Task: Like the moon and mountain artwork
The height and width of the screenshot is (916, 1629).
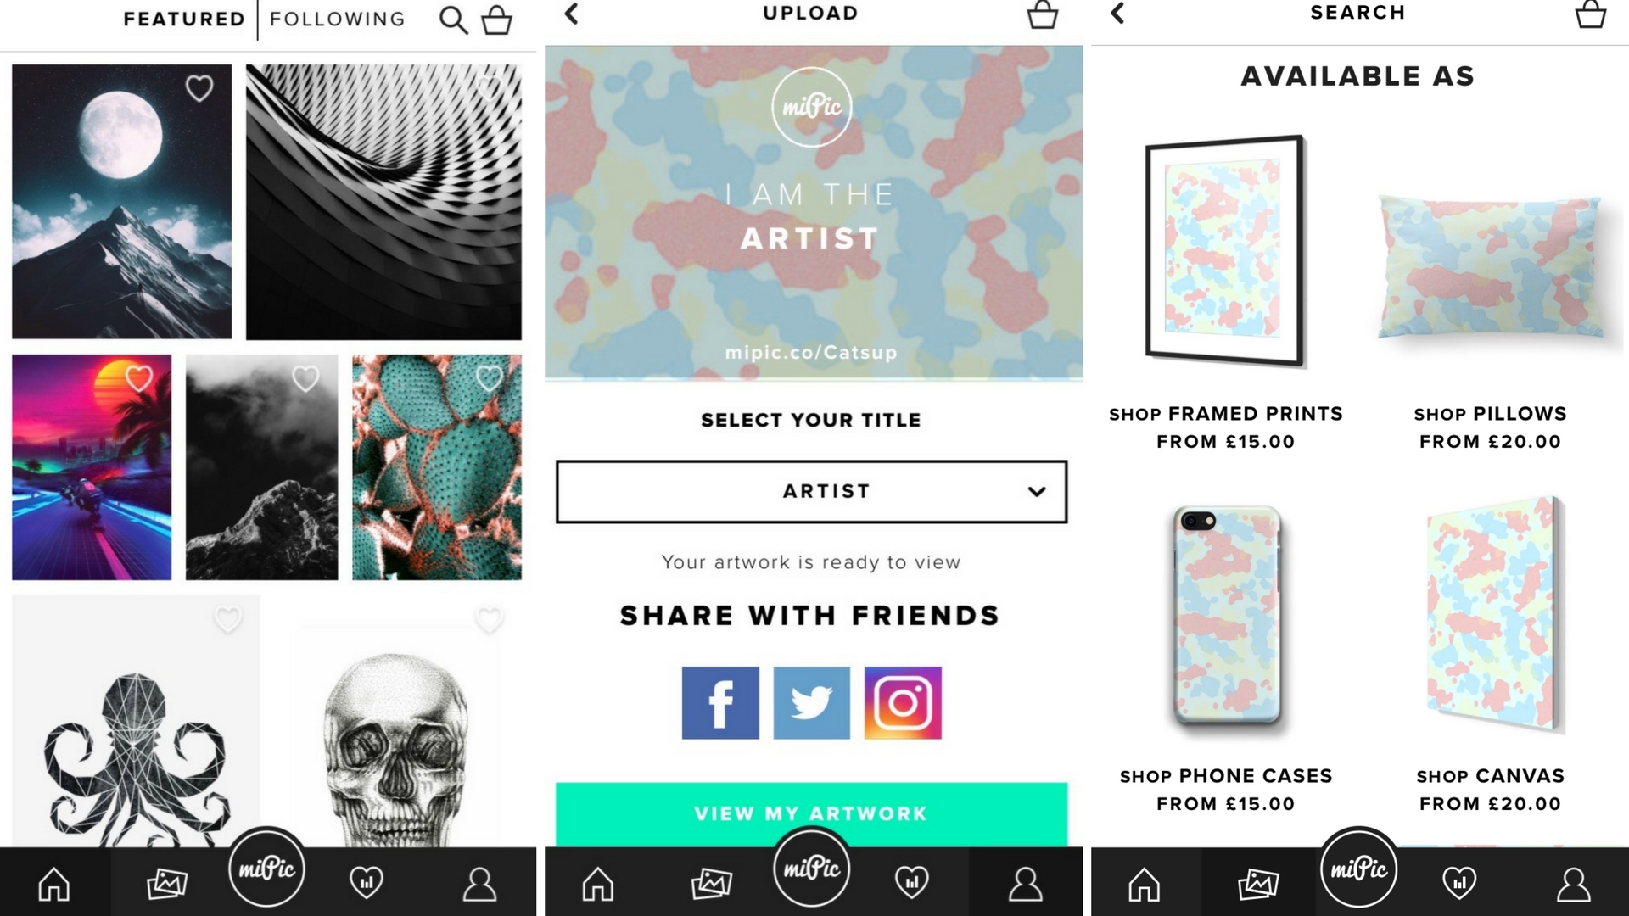Action: [199, 88]
